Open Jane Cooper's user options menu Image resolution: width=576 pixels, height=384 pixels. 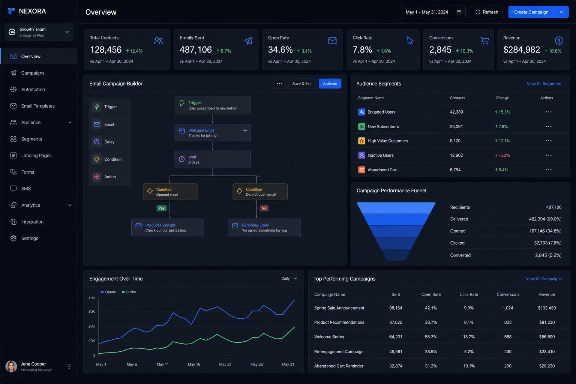[69, 366]
